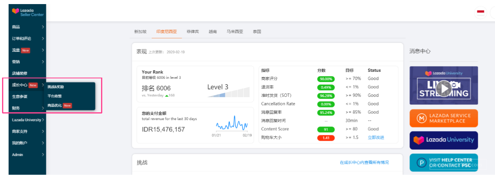495x178 pixels.
Task: Click the 准时发货 (SOT) metric label
Action: click(x=276, y=95)
